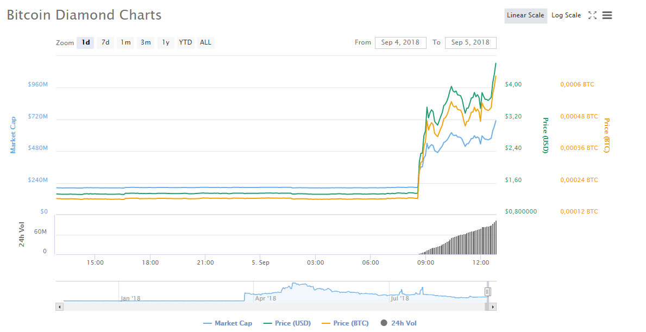The image size is (646, 332).
Task: Set zoom to 7d
Action: [105, 42]
